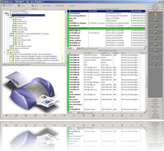Collapse the Ink_Jet_Printer project node
Image resolution: width=164 pixels, height=151 pixels.
pyautogui.click(x=4, y=13)
